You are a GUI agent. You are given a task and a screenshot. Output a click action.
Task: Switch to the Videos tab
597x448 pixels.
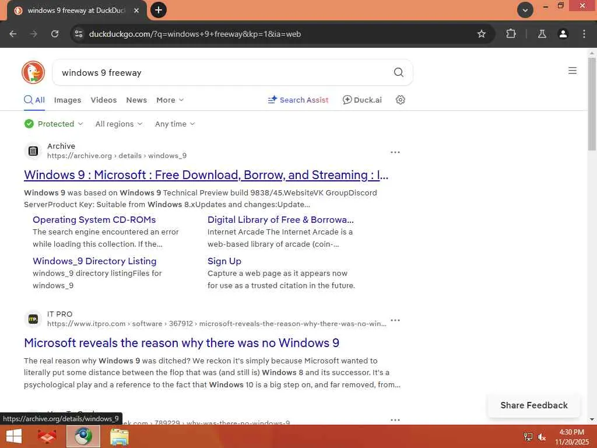[104, 100]
